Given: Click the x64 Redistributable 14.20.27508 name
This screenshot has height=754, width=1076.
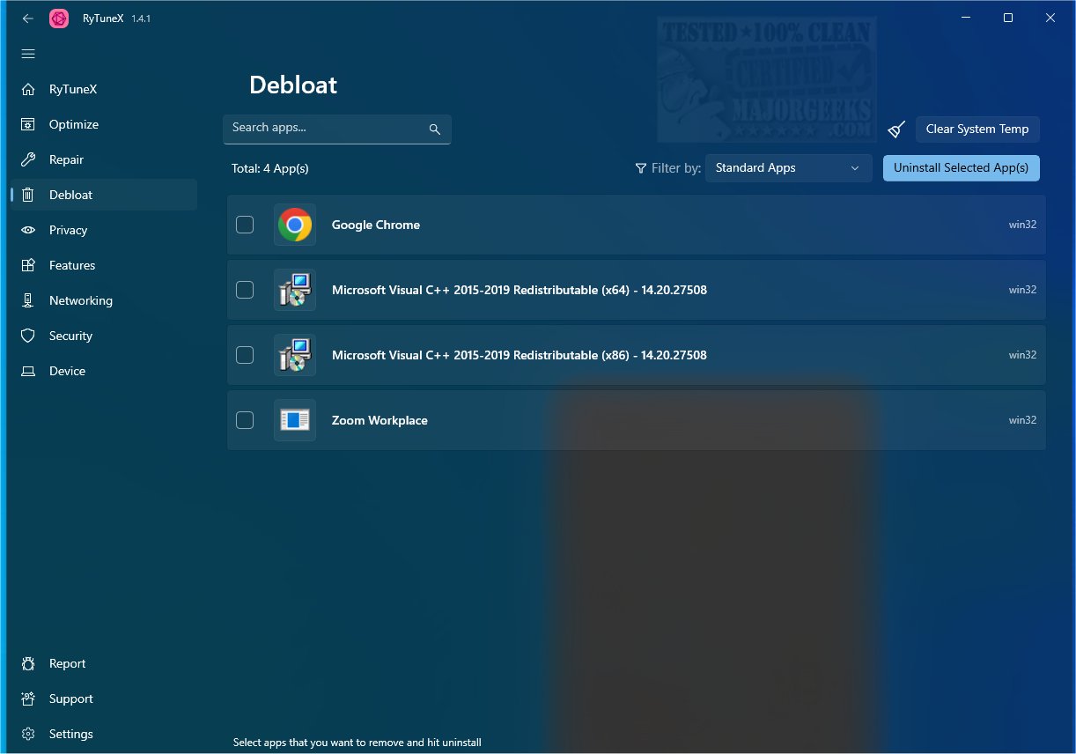Looking at the screenshot, I should pyautogui.click(x=520, y=291).
